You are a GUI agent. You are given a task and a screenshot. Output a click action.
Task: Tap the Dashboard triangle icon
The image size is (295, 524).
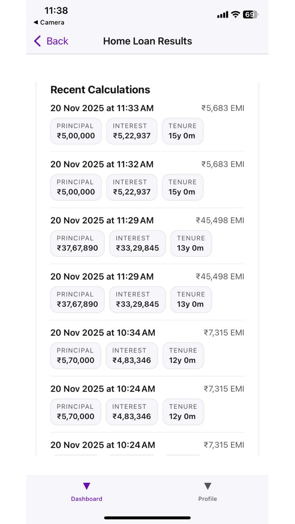tap(87, 486)
